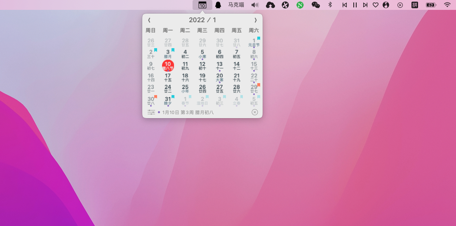Viewport: 456px width, 226px height.
Task: Click the 周日 weekday header
Action: 150,30
